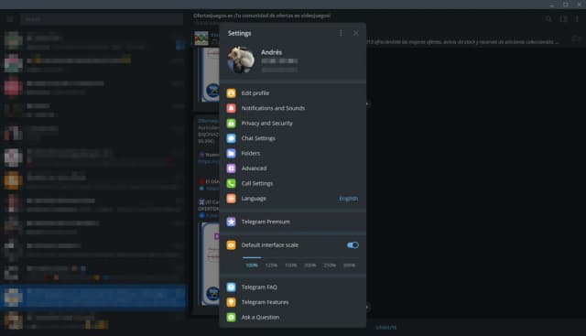586x336 pixels.
Task: Open Advanced settings
Action: coord(293,168)
